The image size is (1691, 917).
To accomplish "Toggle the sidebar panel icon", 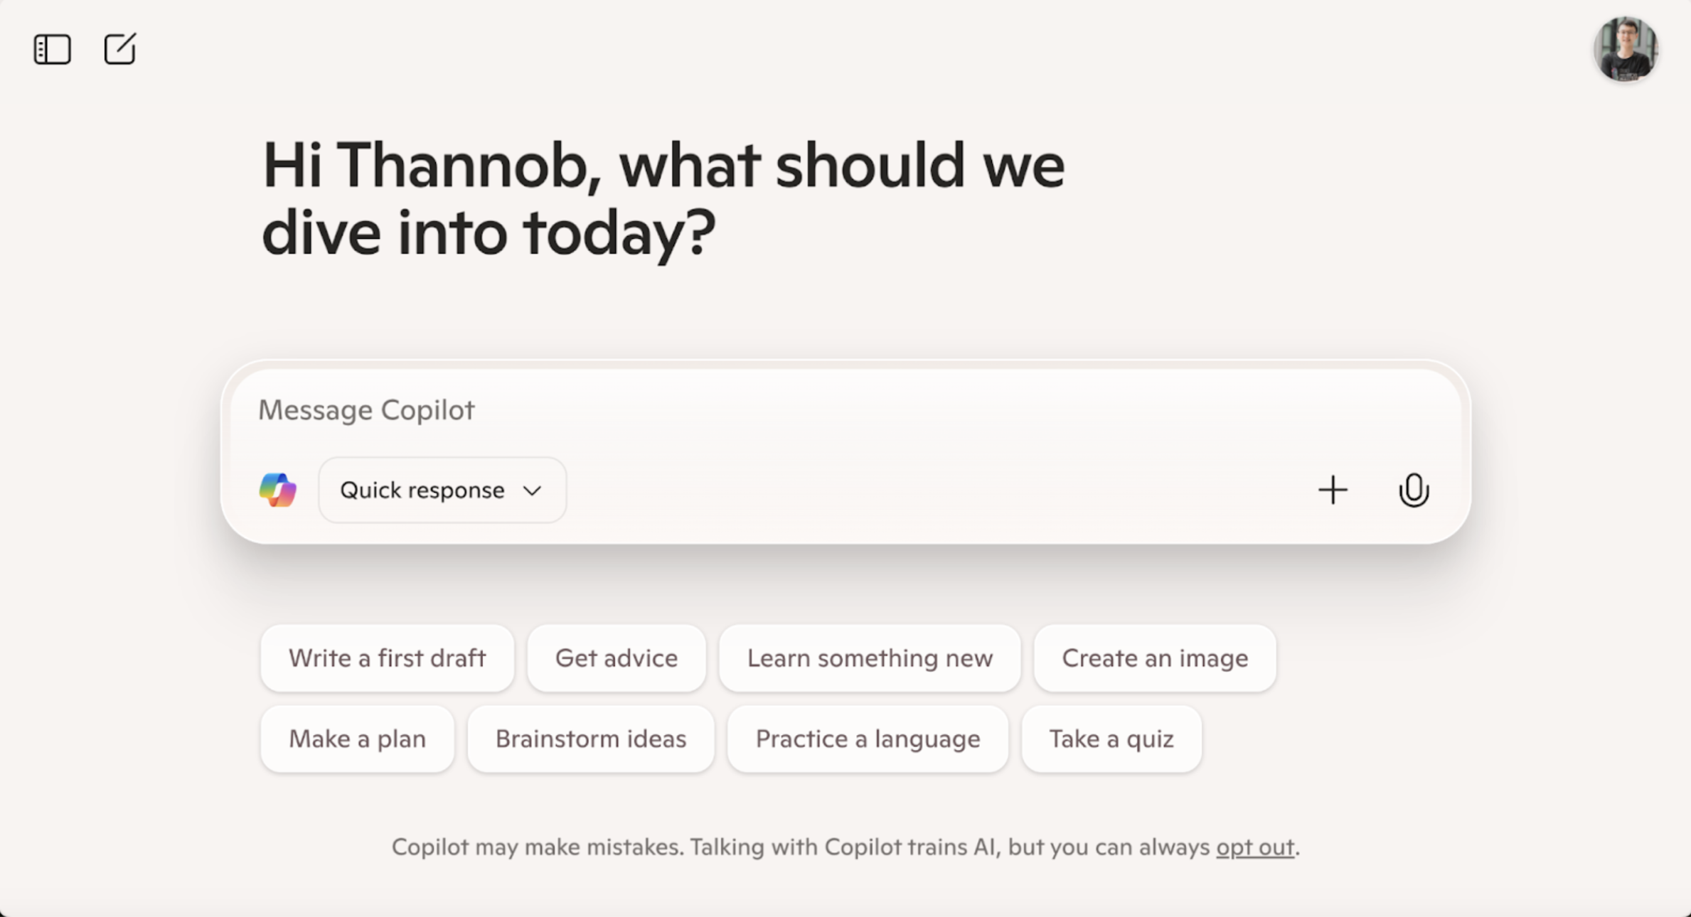I will [x=52, y=49].
